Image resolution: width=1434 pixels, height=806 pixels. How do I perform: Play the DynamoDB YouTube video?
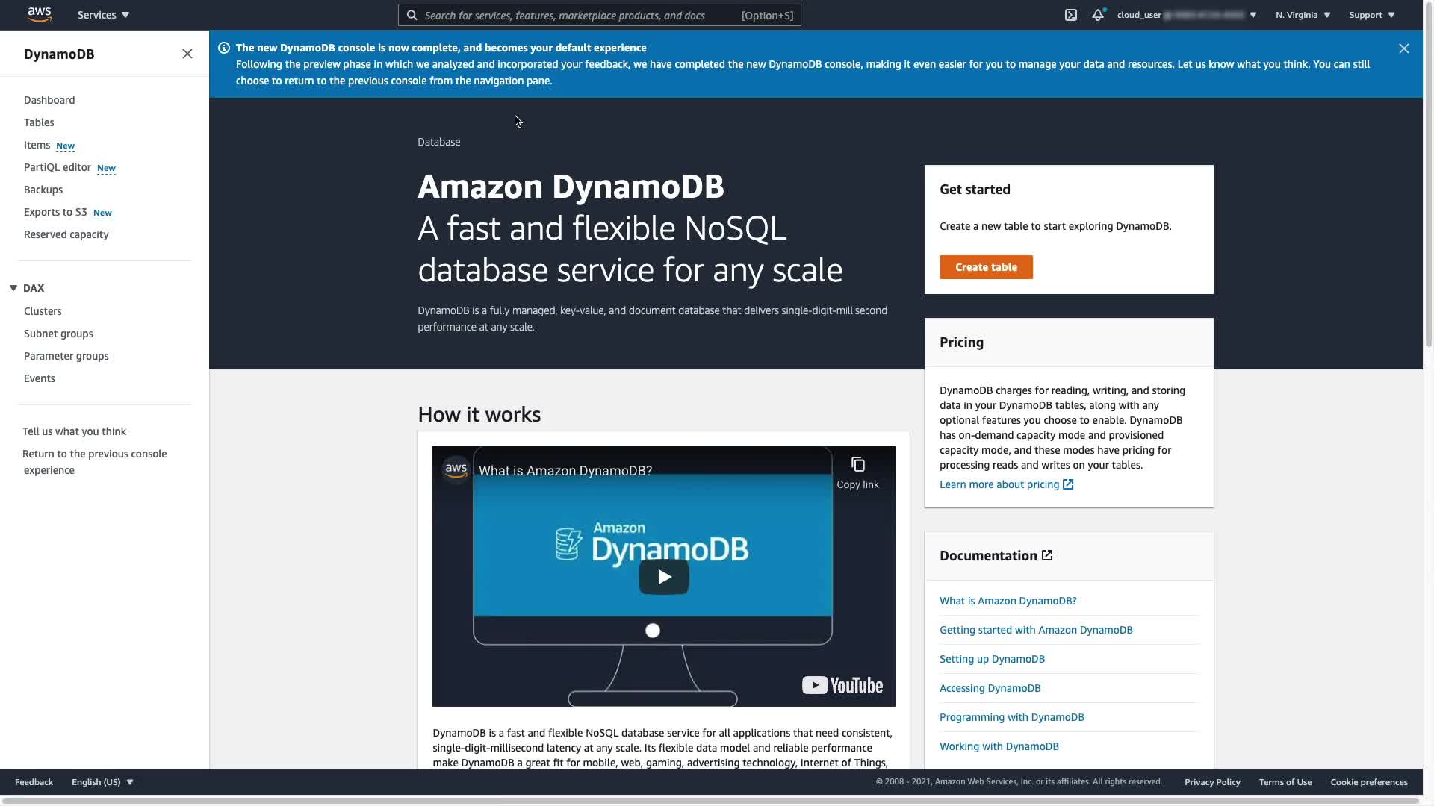663,577
